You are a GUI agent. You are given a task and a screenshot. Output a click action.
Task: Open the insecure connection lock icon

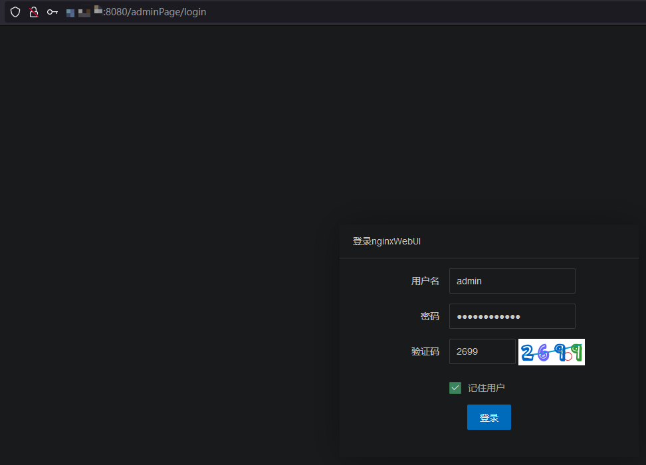click(x=34, y=12)
